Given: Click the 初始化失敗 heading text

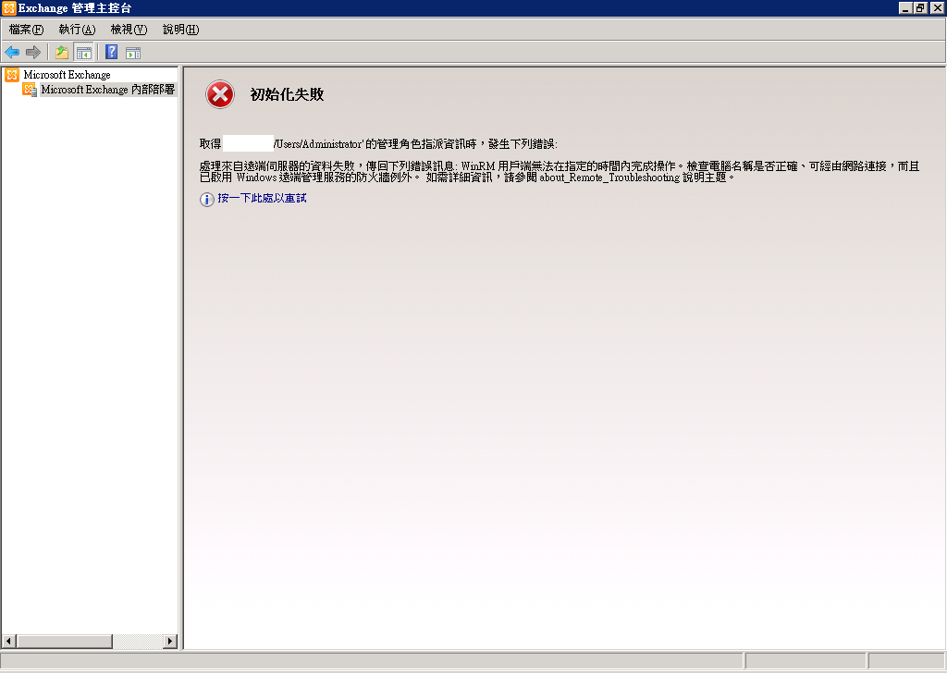Looking at the screenshot, I should [287, 94].
